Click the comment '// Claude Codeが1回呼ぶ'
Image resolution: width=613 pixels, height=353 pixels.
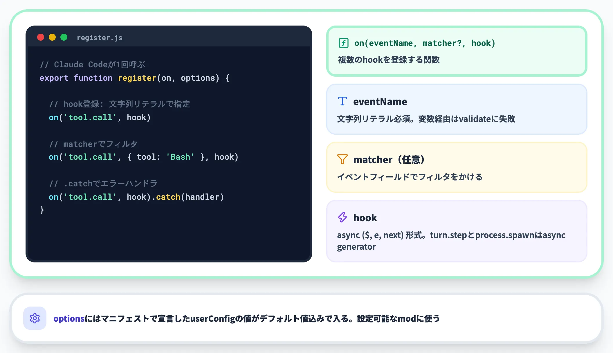(x=92, y=64)
